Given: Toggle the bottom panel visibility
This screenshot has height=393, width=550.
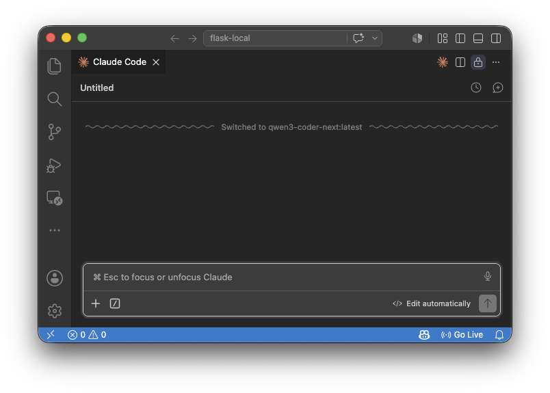Looking at the screenshot, I should pos(478,38).
